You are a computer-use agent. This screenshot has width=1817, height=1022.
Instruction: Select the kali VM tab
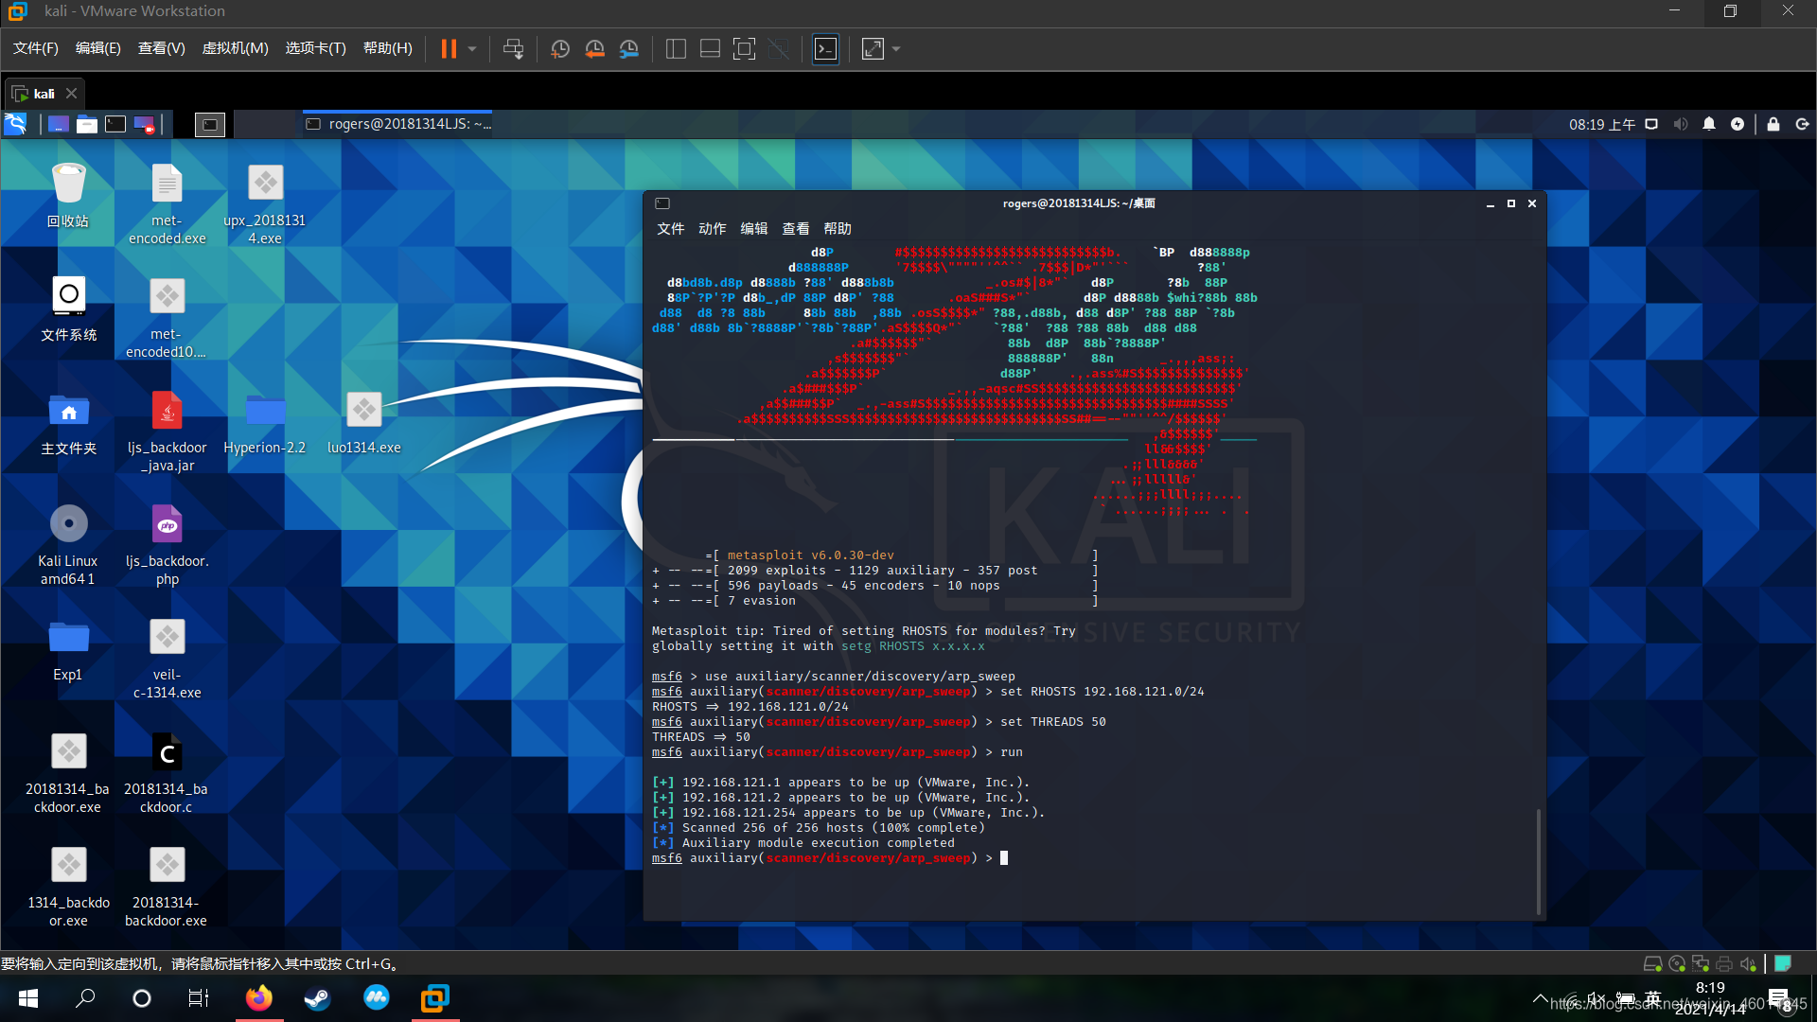(x=44, y=94)
